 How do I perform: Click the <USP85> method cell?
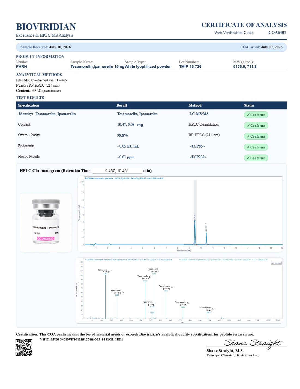coord(197,146)
